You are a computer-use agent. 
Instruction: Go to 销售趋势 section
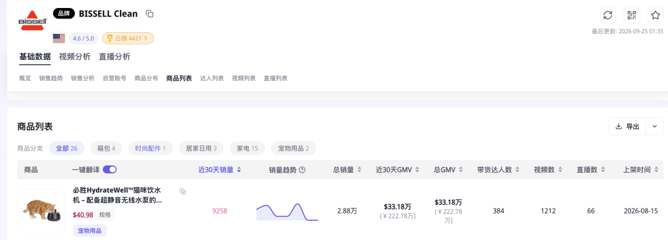[x=51, y=78]
